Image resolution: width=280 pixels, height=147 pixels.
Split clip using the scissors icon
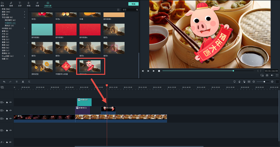tap(23, 82)
